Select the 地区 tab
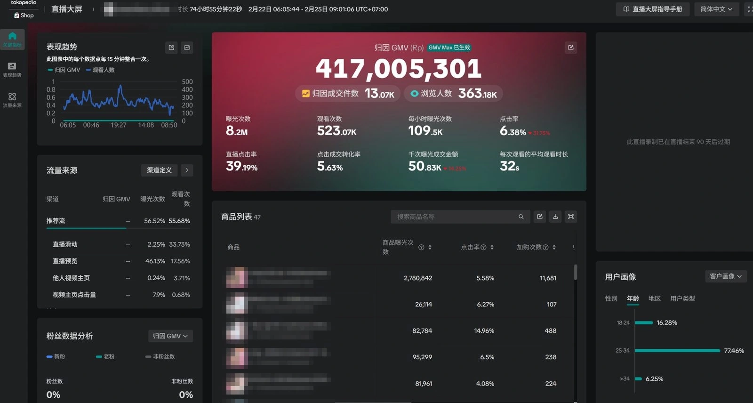The image size is (753, 403). coord(655,298)
